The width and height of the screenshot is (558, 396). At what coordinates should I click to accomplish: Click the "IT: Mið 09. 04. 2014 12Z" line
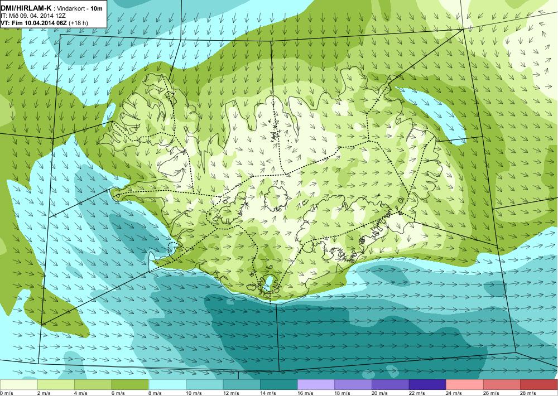pyautogui.click(x=33, y=16)
